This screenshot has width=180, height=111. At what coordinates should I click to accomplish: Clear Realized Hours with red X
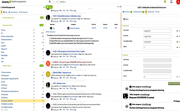pos(177,77)
